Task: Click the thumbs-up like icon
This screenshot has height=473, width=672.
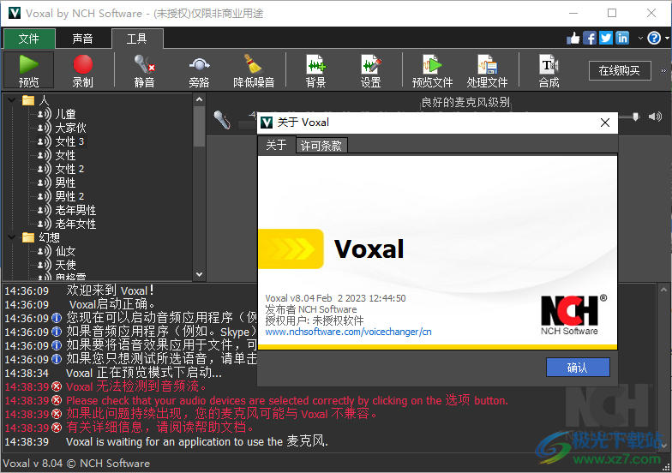Action: pos(573,39)
